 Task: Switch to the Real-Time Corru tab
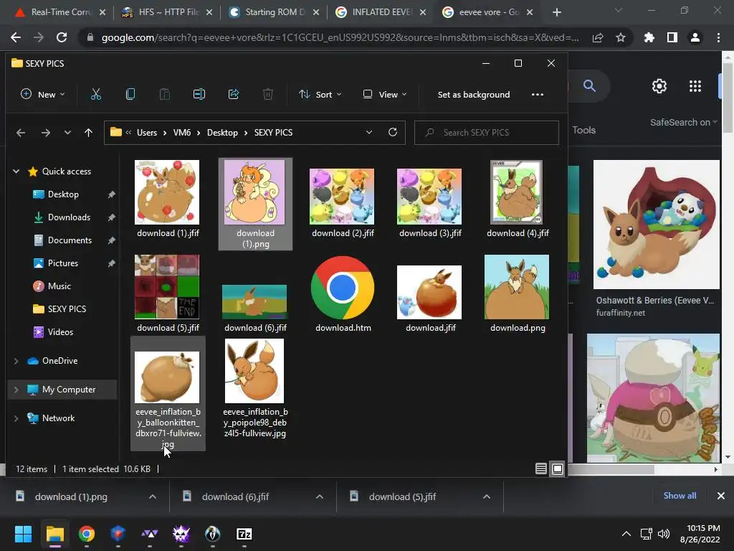click(x=60, y=12)
